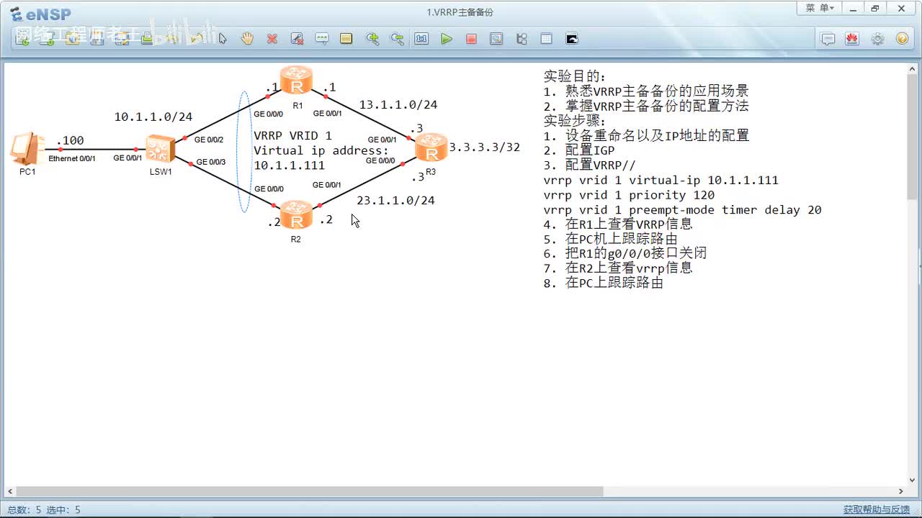
Task: Select the PC1 computer device
Action: click(x=27, y=148)
